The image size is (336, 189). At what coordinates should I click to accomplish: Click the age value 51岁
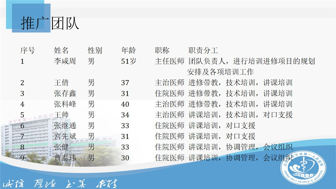click(129, 61)
